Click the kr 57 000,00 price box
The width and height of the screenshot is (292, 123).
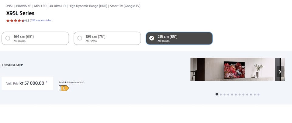click(27, 83)
